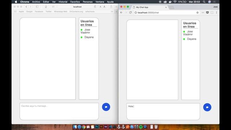Image resolution: width=231 pixels, height=130 pixels.
Task: Open Adobe XD from the Dock
Action: click(106, 127)
